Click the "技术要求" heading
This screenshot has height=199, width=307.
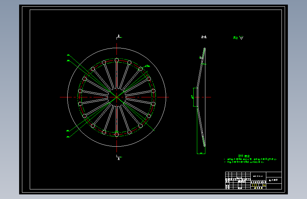tap(244, 156)
